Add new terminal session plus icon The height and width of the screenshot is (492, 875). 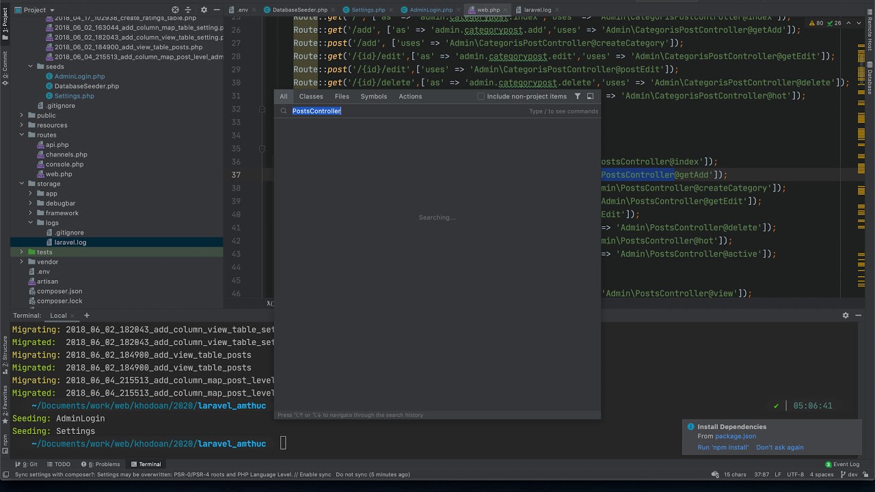87,316
